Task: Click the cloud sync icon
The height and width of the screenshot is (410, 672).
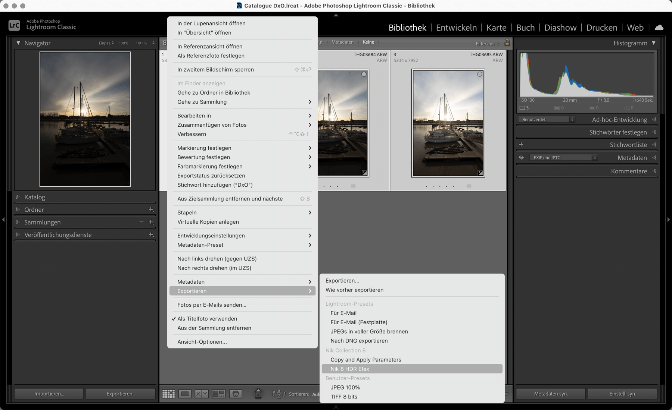Action: point(659,28)
